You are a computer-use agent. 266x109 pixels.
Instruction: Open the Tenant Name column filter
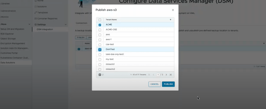(170, 20)
